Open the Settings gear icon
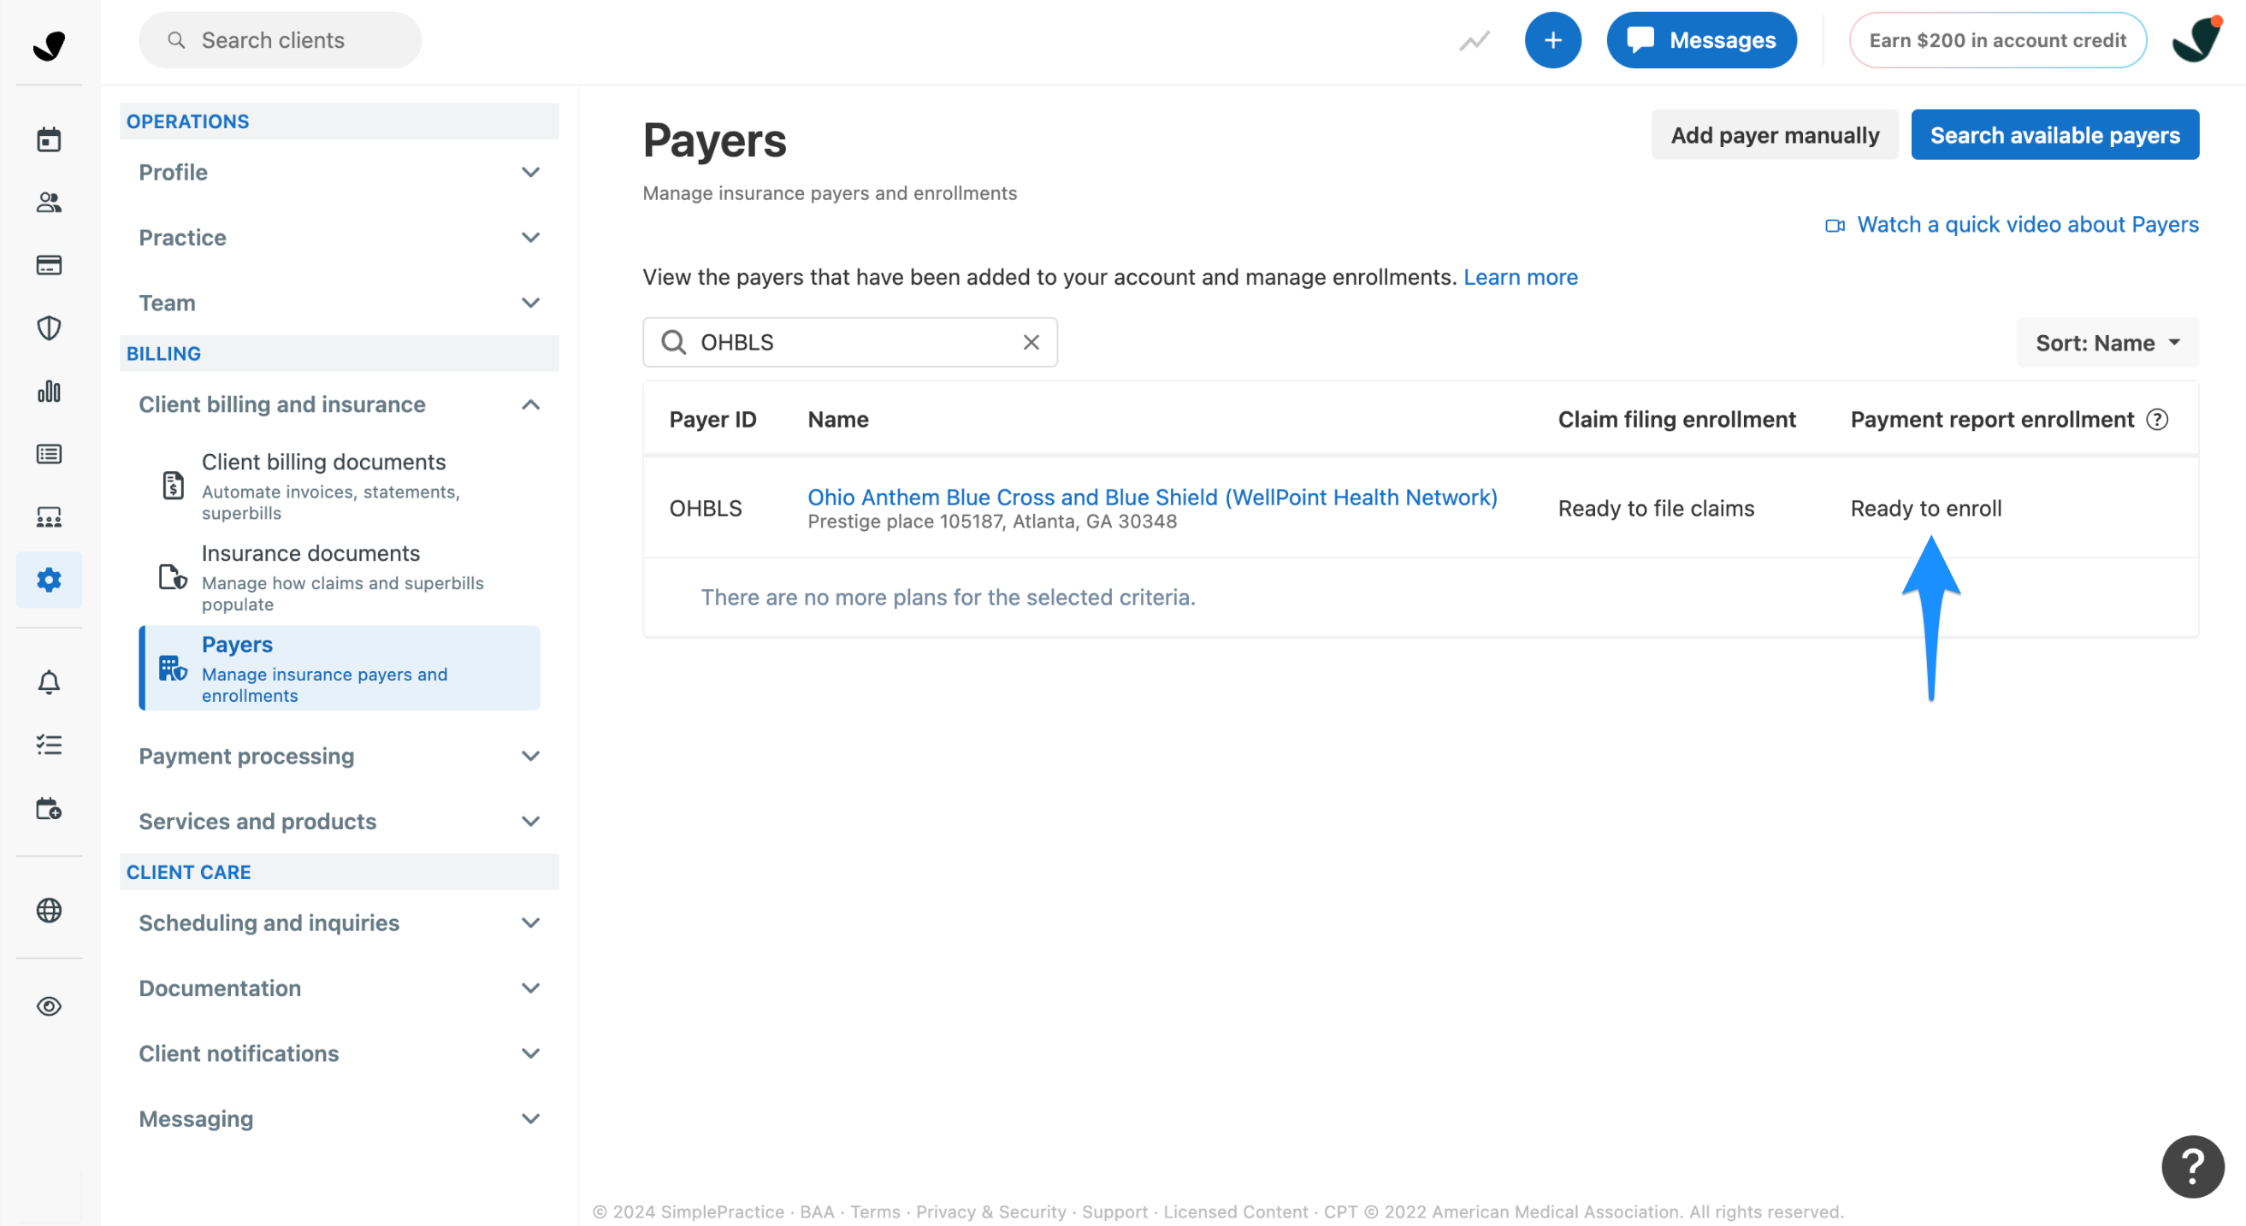The width and height of the screenshot is (2246, 1226). tap(49, 580)
